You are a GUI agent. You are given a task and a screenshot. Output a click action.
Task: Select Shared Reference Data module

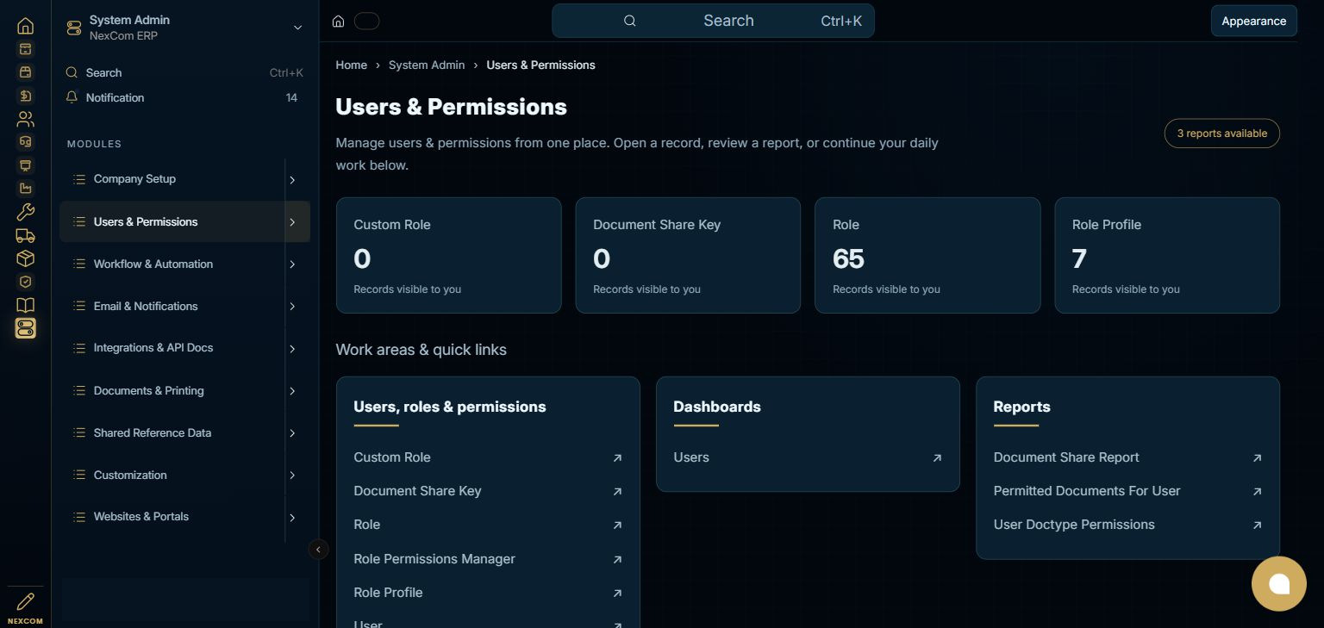coord(172,432)
